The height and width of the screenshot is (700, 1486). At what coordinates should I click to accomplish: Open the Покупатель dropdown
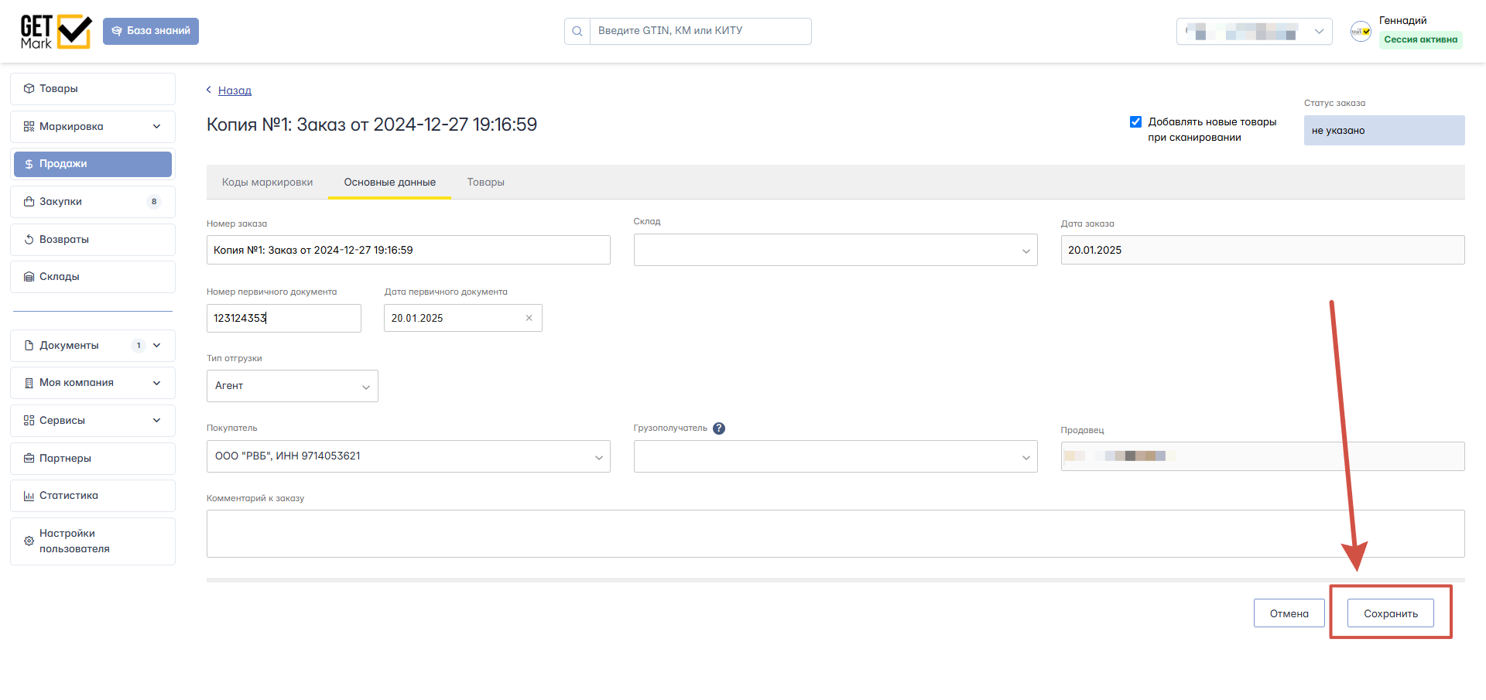[409, 456]
